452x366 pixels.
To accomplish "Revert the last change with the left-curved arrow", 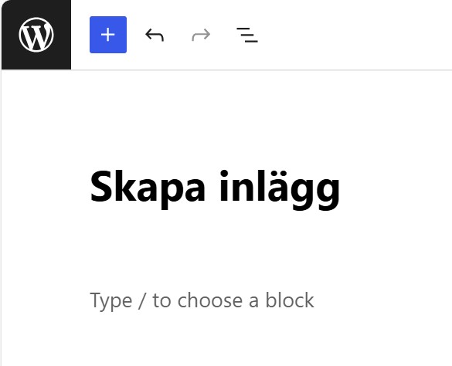I will [x=155, y=35].
